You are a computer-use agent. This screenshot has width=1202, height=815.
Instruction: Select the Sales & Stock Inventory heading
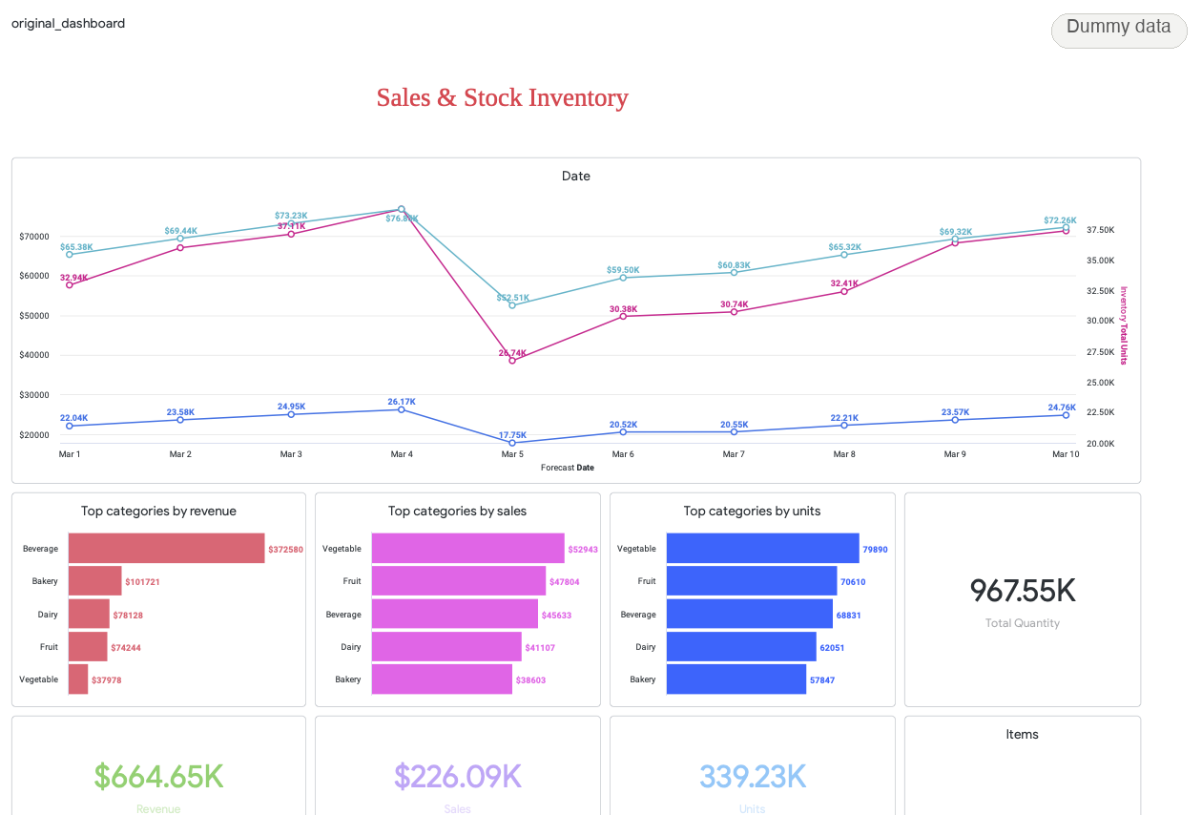pos(502,97)
